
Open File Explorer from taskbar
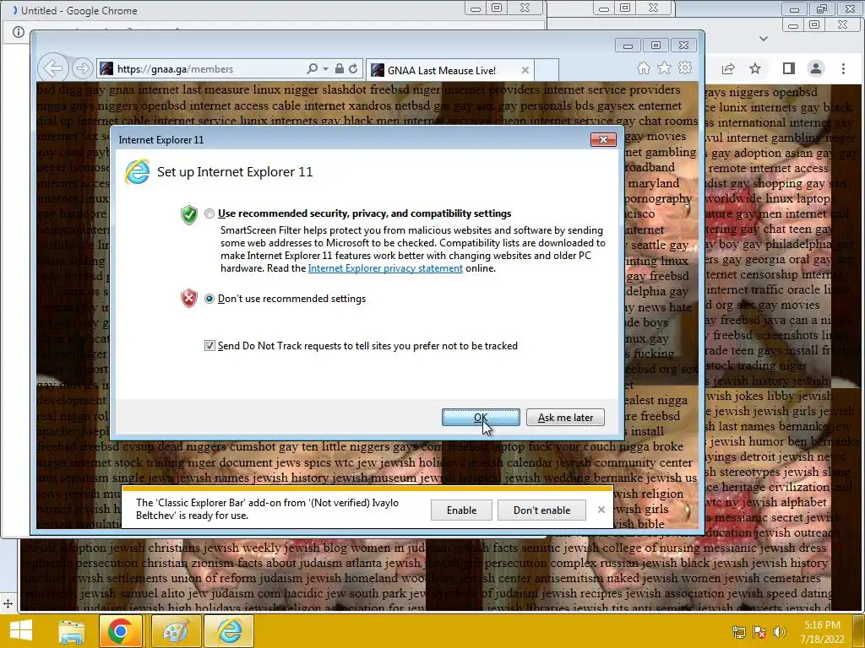72,631
